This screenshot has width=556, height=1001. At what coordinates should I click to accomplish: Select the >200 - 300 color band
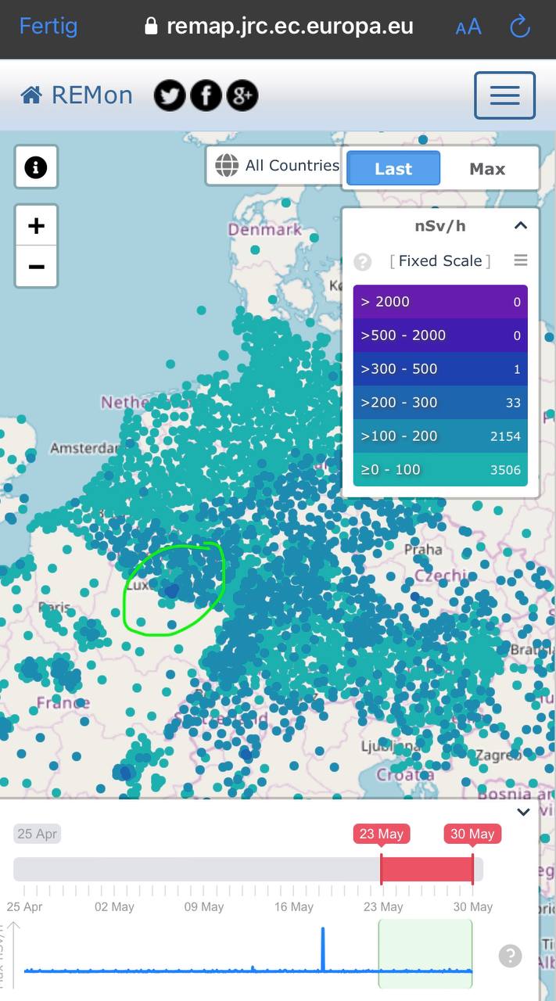pyautogui.click(x=440, y=403)
